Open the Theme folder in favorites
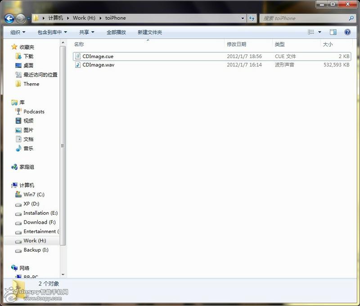Viewport: 360px width, 306px height. pyautogui.click(x=31, y=84)
